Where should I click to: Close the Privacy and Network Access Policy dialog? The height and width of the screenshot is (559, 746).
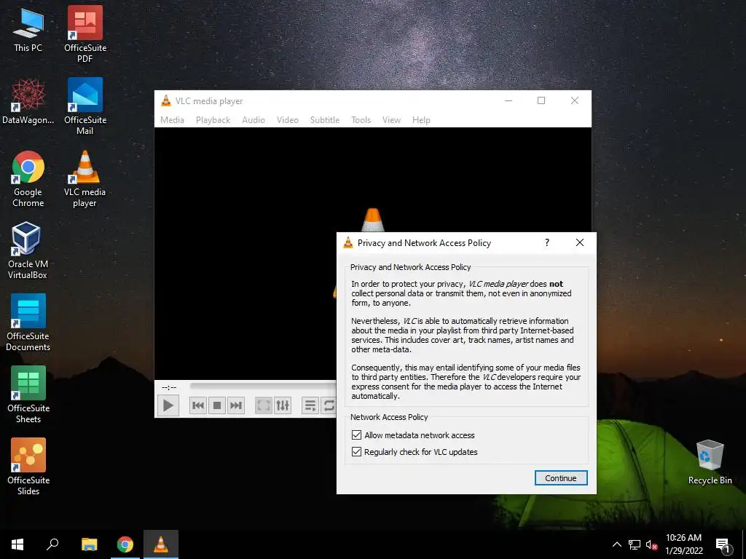579,242
